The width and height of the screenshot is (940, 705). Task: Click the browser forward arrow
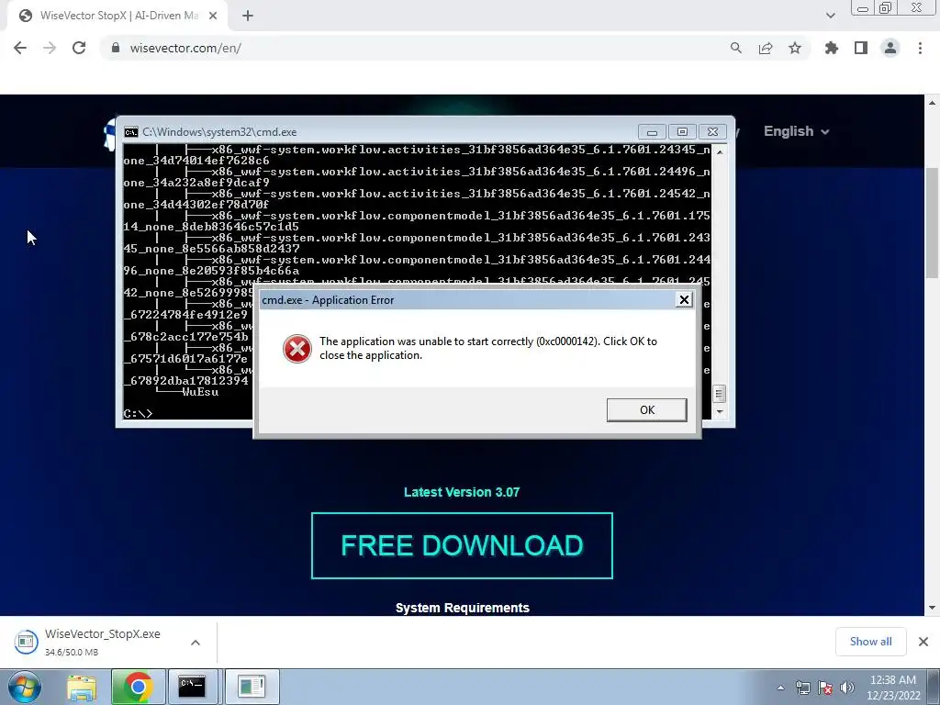(x=50, y=48)
